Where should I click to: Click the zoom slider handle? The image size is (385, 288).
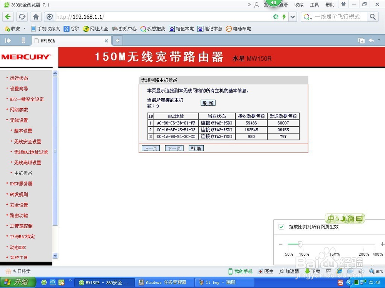coord(300,244)
